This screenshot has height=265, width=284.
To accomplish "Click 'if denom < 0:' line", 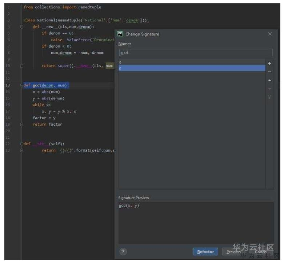I will point(56,46).
